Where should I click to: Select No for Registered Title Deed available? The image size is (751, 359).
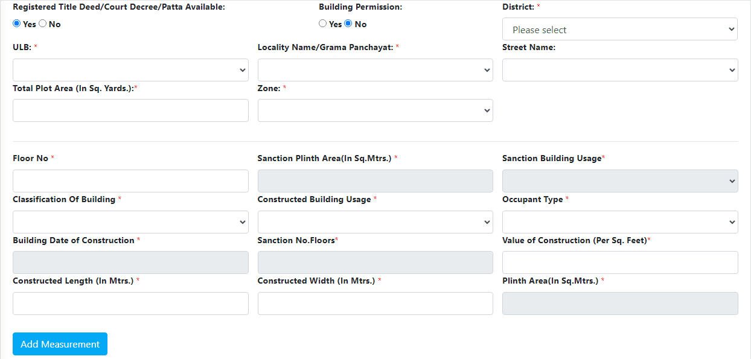(43, 24)
